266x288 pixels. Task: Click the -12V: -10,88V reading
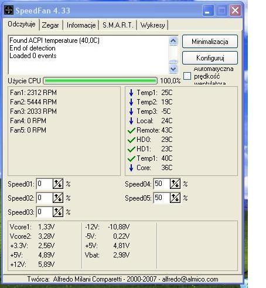(107, 227)
